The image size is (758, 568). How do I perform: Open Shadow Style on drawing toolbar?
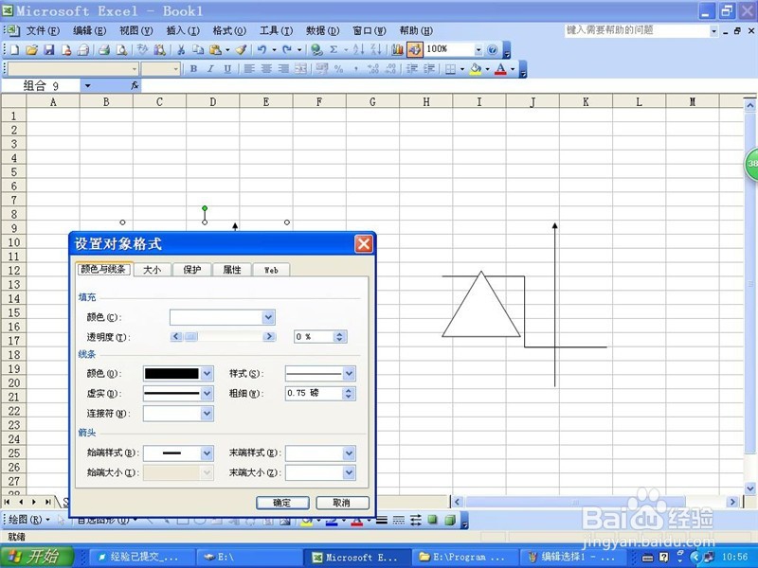(x=433, y=520)
